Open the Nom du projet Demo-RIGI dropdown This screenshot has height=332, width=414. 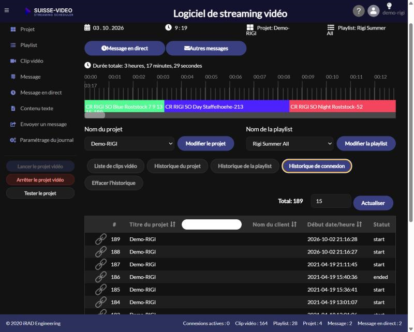[x=129, y=144]
